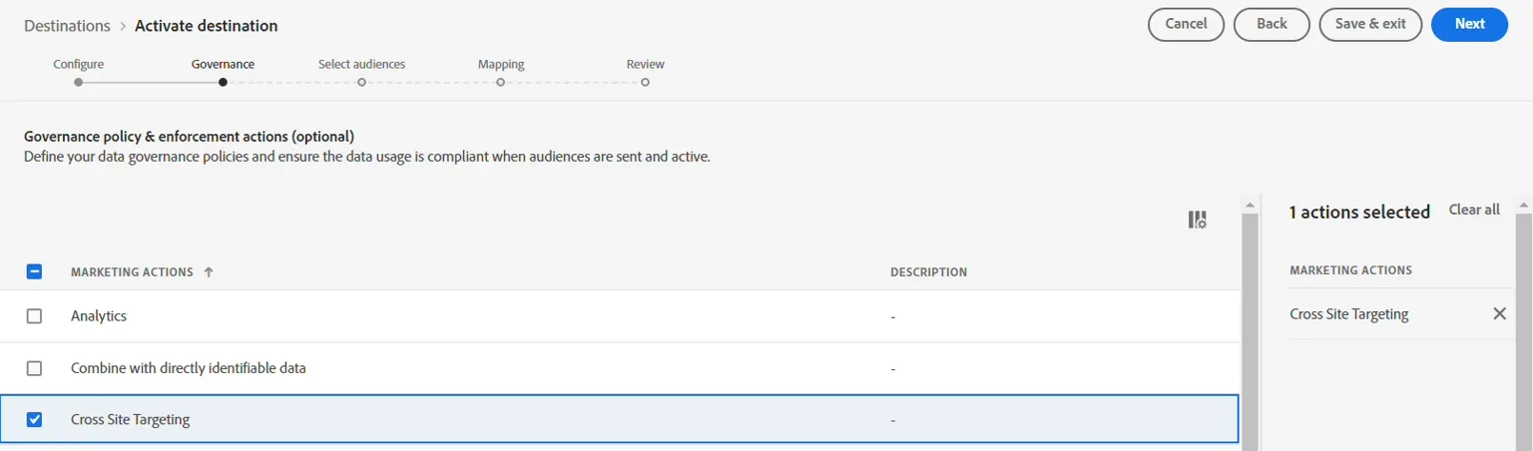The image size is (1533, 451).
Task: Click scroll-up arrow of the table scrollbar
Action: click(1250, 204)
